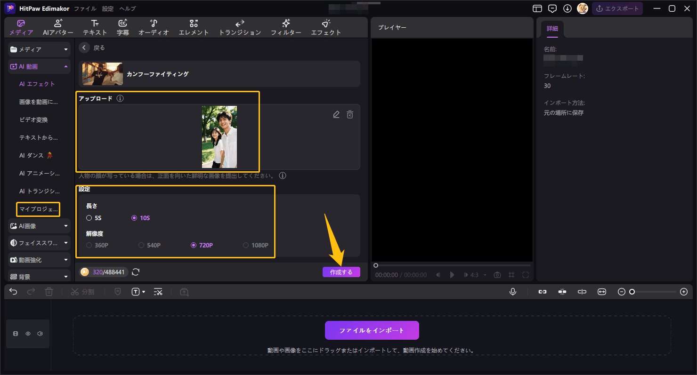Switch to the 詳細 tab

(x=552, y=29)
